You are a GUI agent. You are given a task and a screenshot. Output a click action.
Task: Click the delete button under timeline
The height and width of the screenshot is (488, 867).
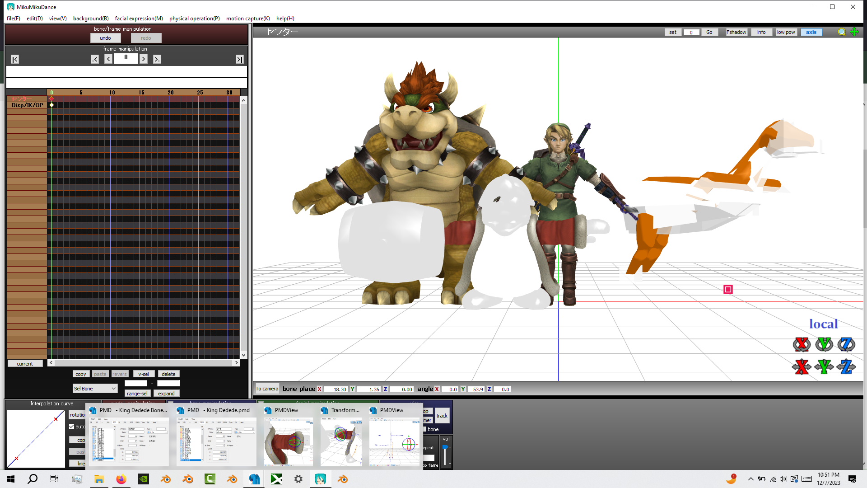pos(168,374)
